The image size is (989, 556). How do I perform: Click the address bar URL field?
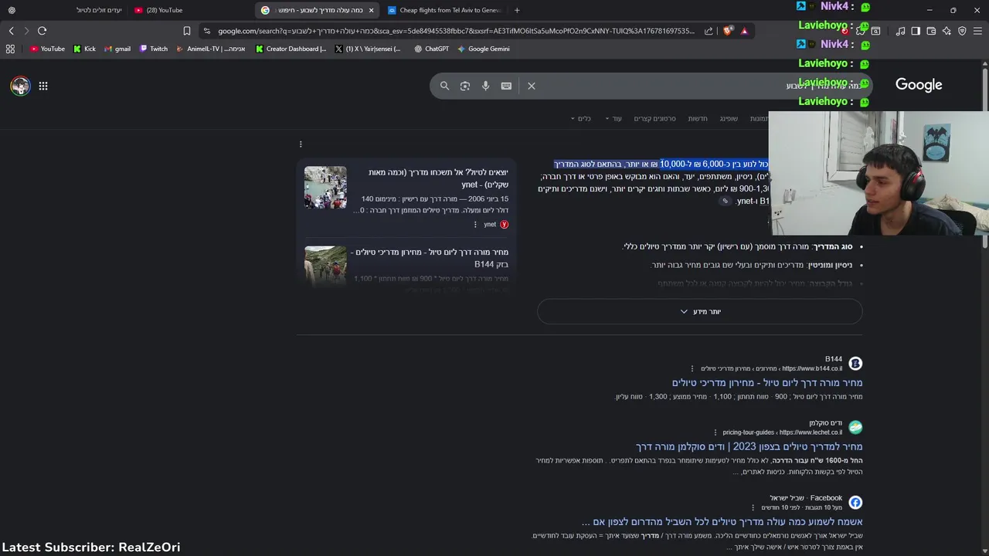pos(456,31)
